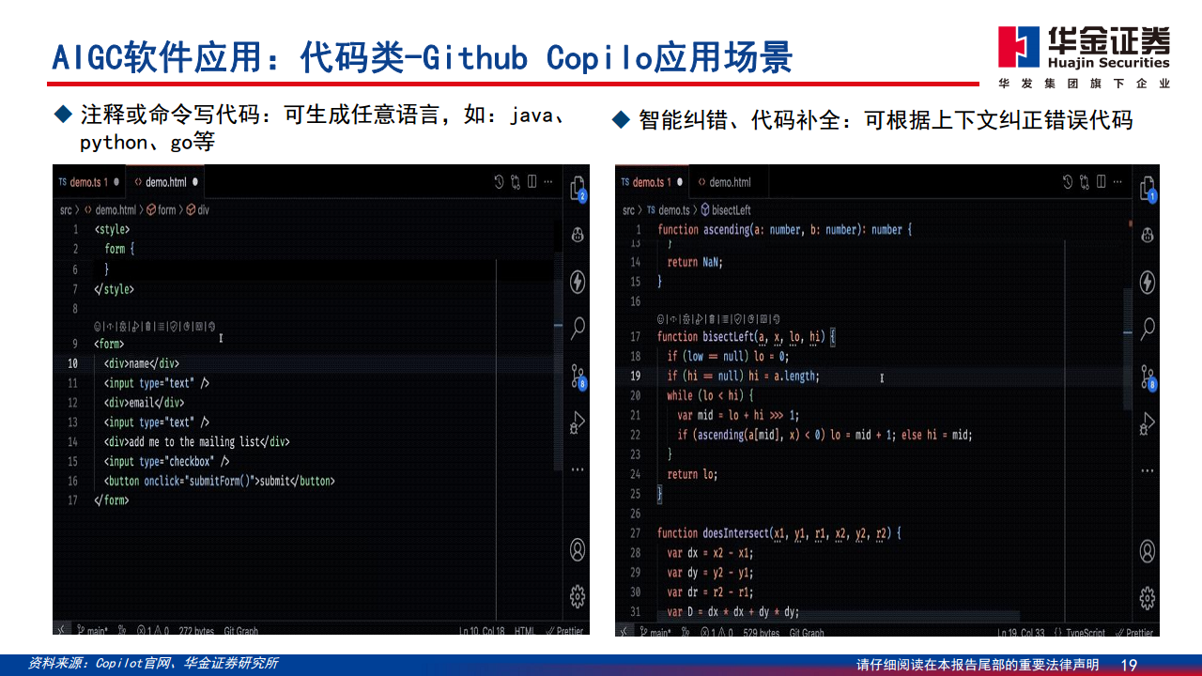Open Manage gear in bisectLeft window
The width and height of the screenshot is (1202, 676).
click(x=1147, y=597)
